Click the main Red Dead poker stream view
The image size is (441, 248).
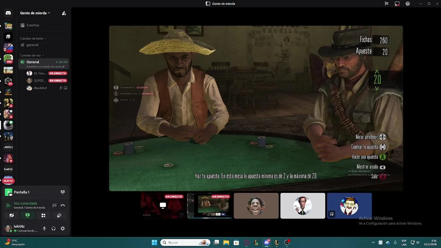click(256, 108)
